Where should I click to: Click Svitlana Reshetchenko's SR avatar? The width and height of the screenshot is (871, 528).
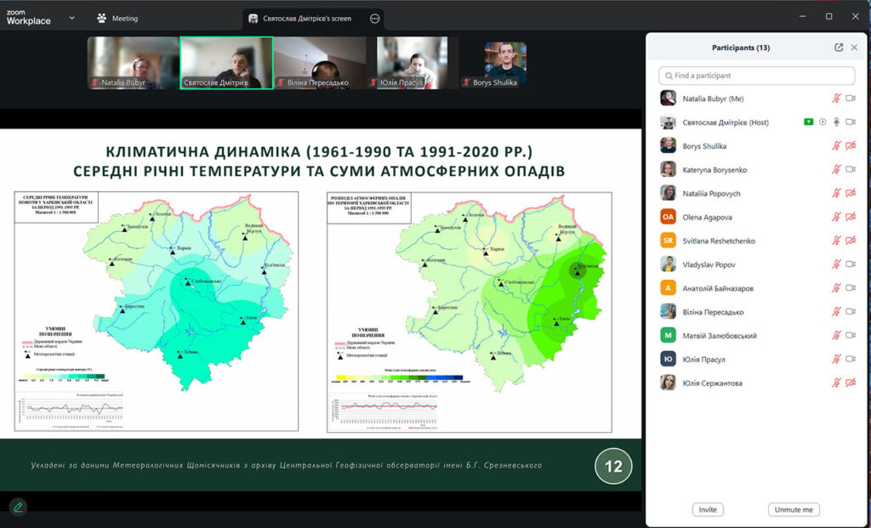pos(669,241)
